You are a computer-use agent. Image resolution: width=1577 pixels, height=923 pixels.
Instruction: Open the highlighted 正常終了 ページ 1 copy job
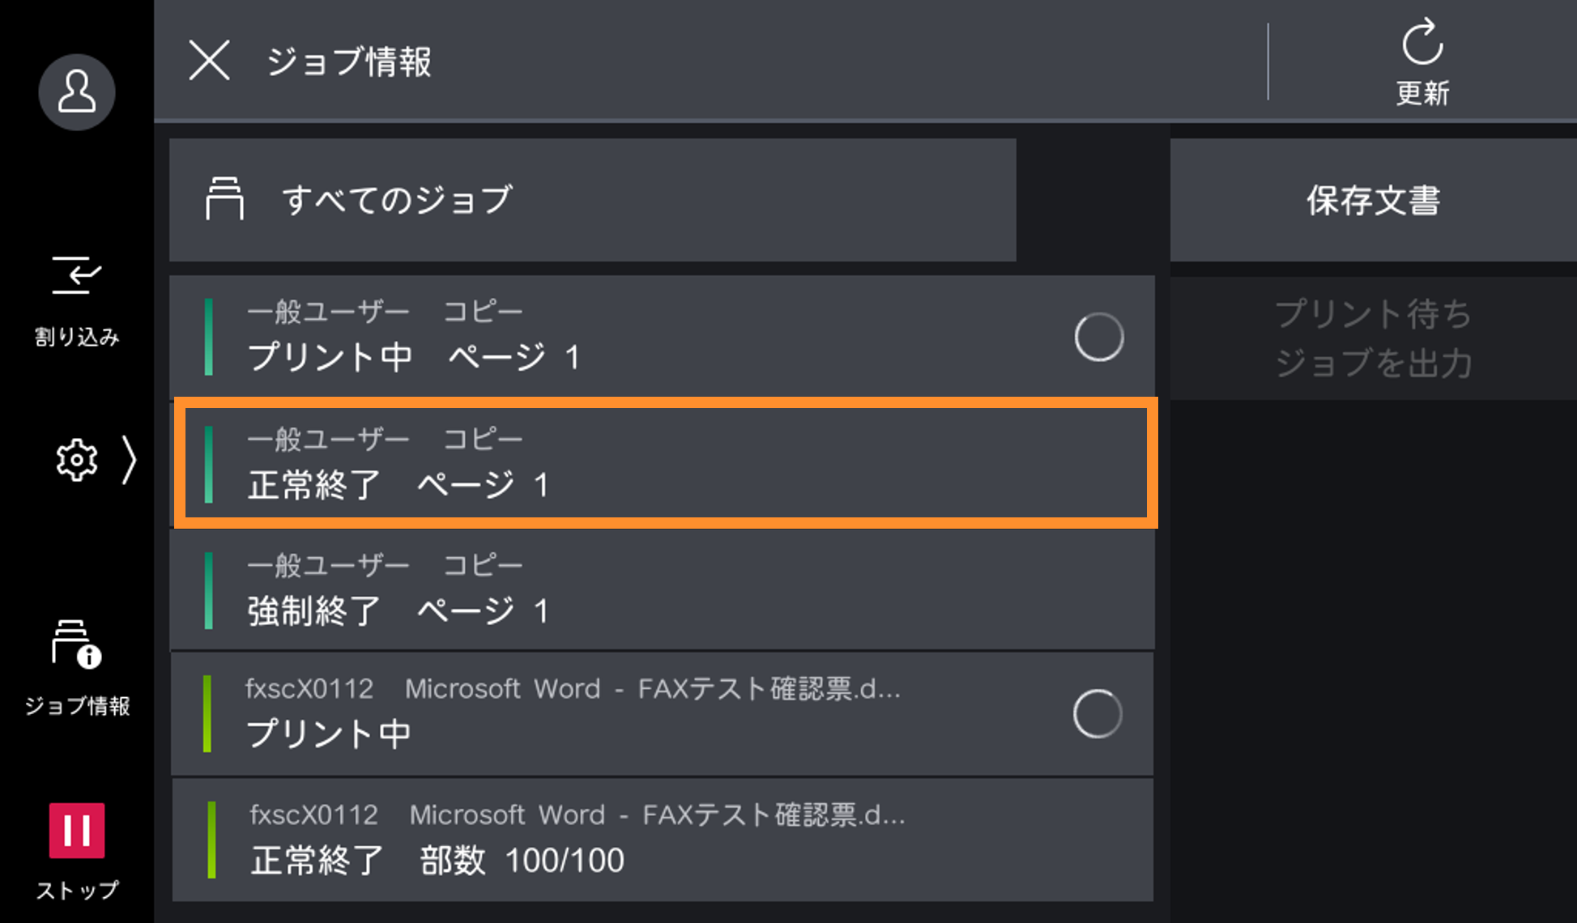[664, 463]
